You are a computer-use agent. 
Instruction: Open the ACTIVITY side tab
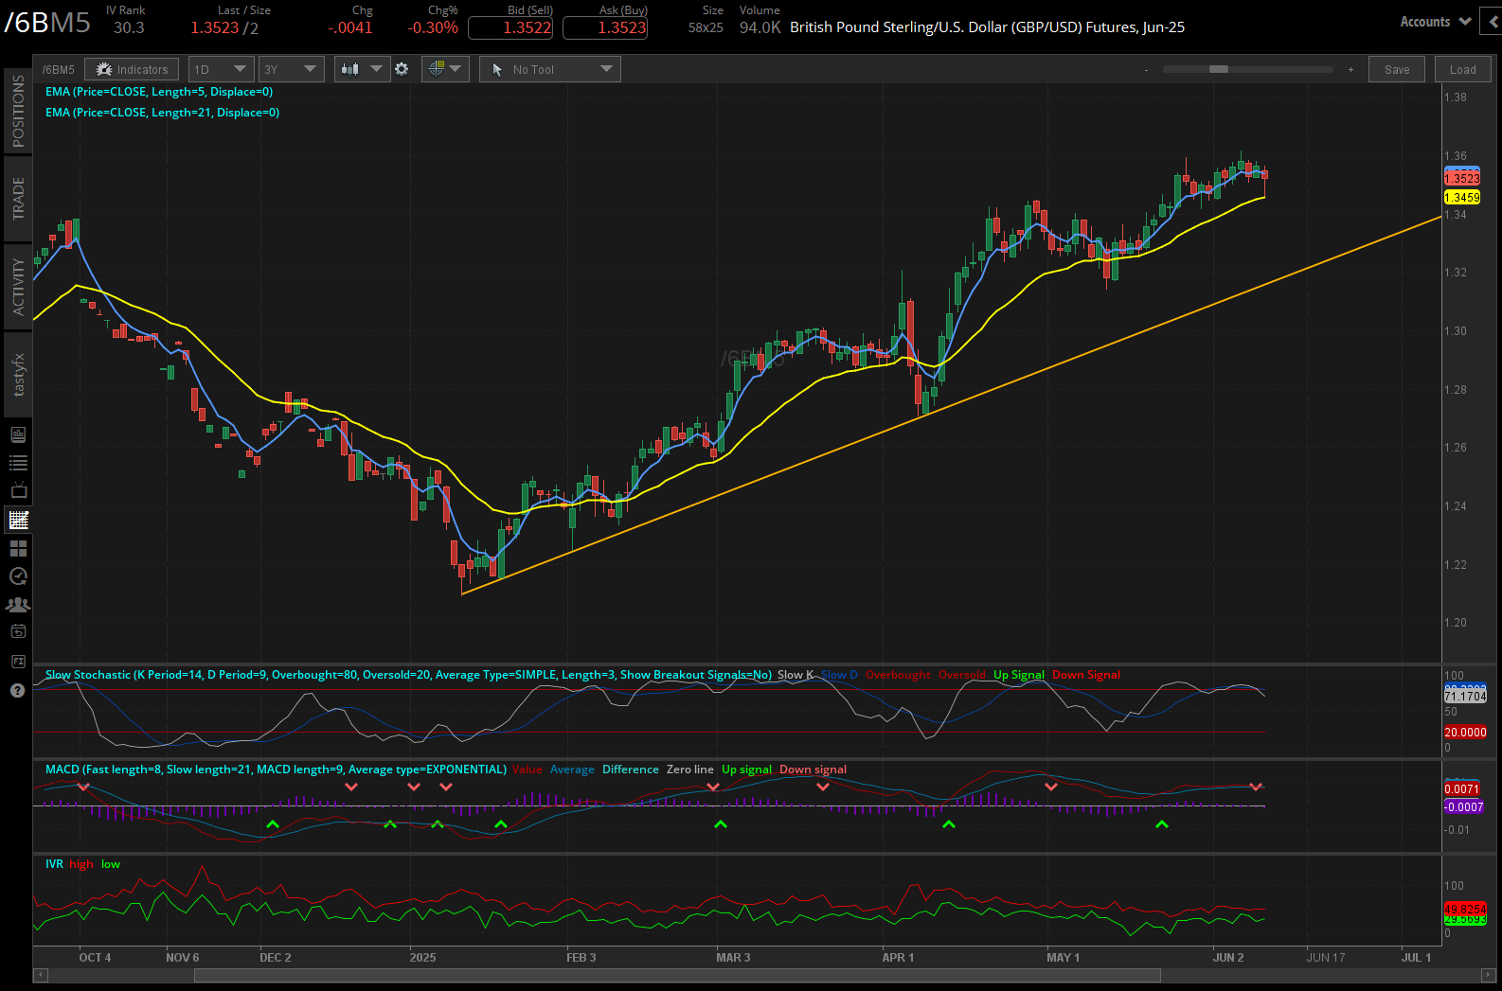[18, 287]
